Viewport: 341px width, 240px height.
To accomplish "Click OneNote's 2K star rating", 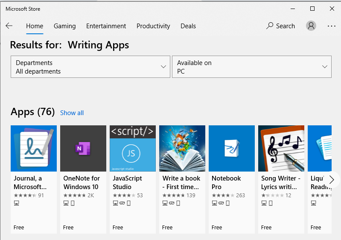I will point(79,196).
